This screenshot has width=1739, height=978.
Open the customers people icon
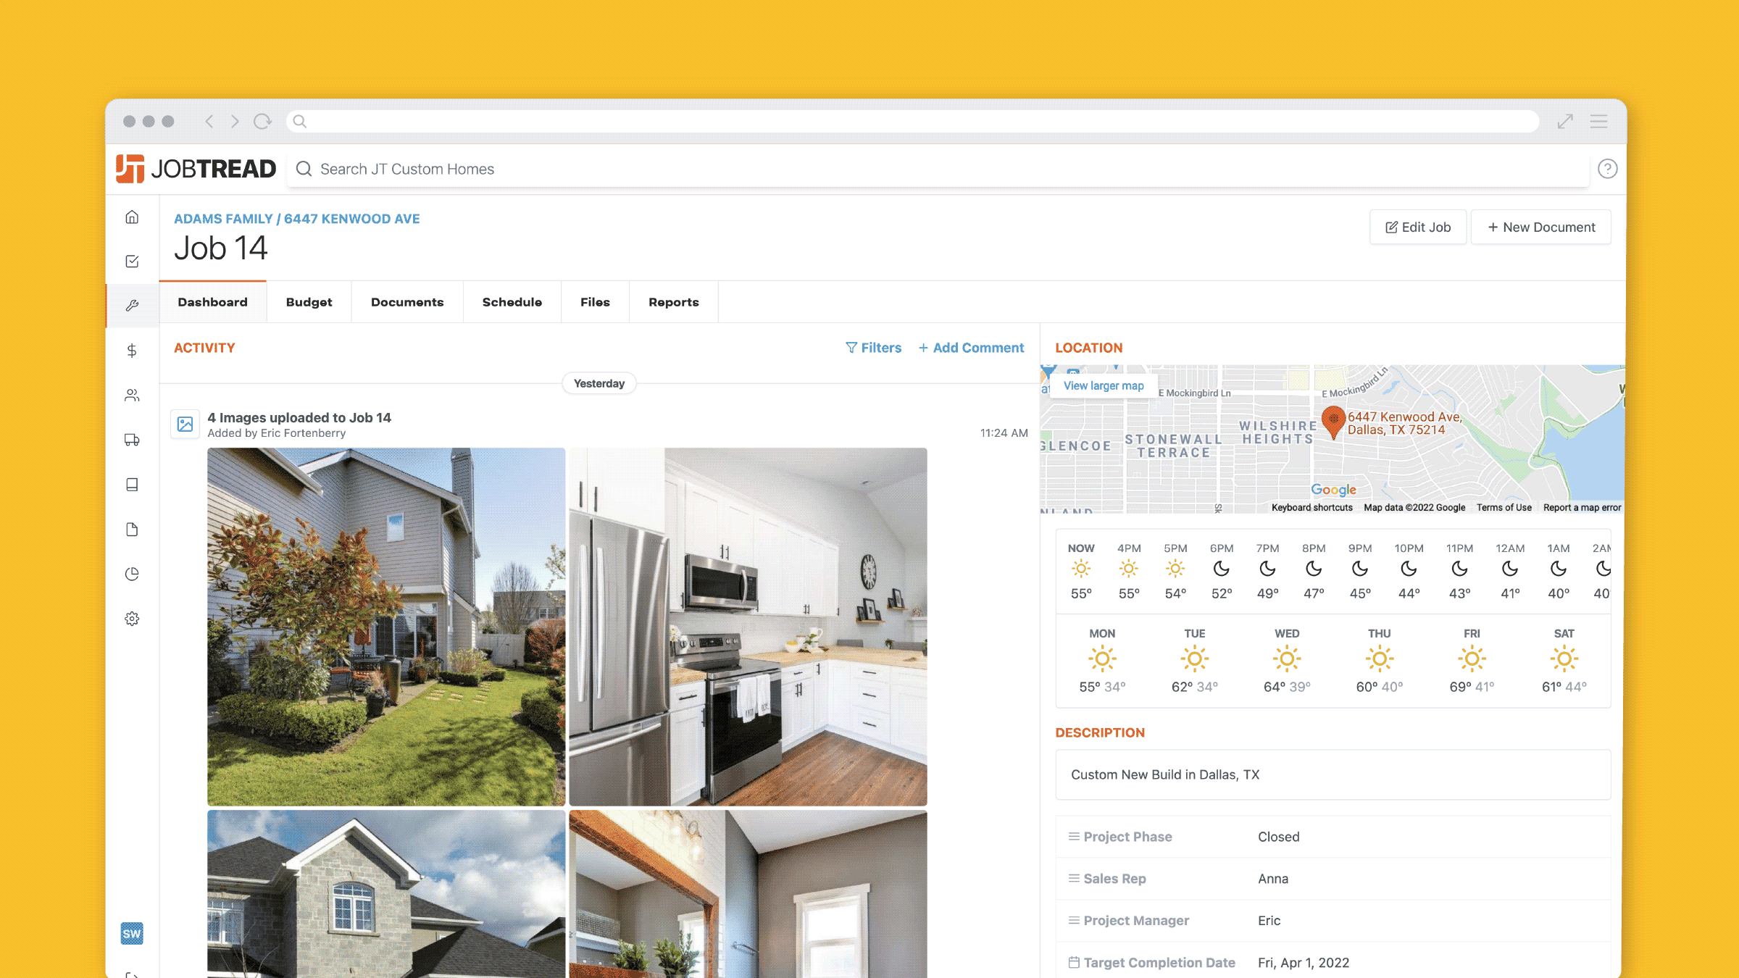pos(132,396)
